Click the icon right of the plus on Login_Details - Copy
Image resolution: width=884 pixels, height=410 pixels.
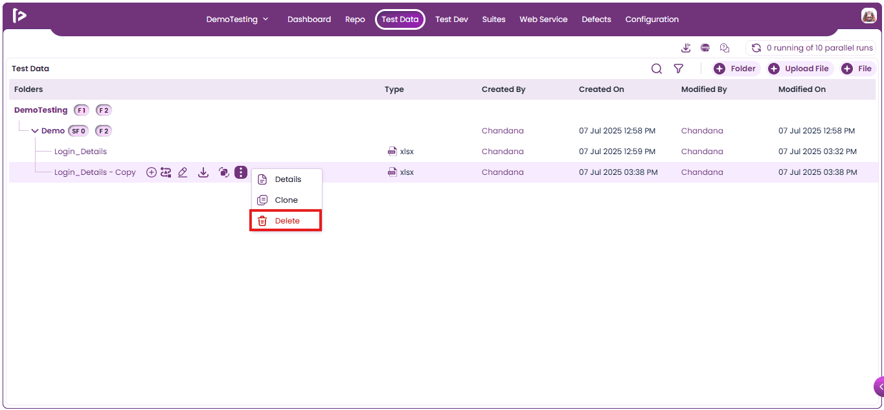166,172
